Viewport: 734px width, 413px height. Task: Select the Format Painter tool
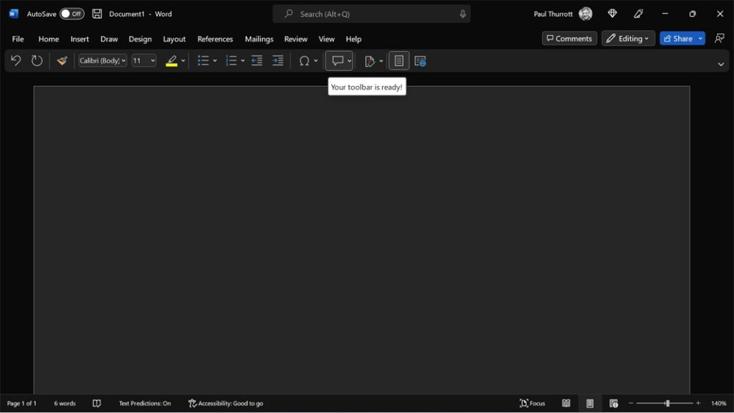coord(61,61)
